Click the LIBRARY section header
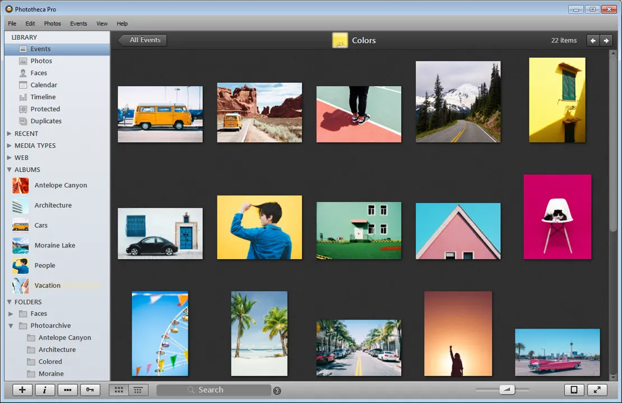 pyautogui.click(x=24, y=38)
